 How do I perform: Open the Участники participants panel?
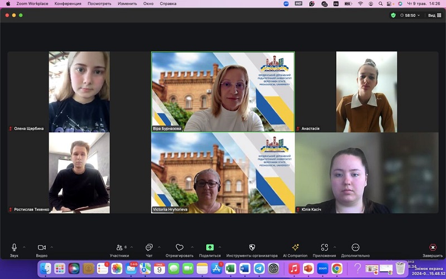[119, 247]
